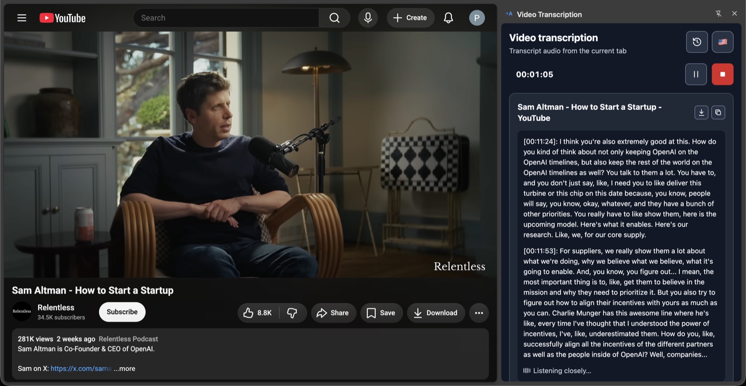Copy the transcript to clipboard

tap(718, 112)
